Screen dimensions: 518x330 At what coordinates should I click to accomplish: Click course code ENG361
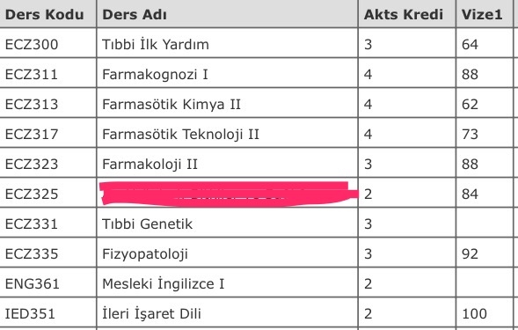pos(32,283)
